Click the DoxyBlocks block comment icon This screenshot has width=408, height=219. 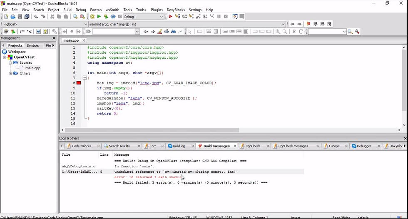click(x=22, y=32)
